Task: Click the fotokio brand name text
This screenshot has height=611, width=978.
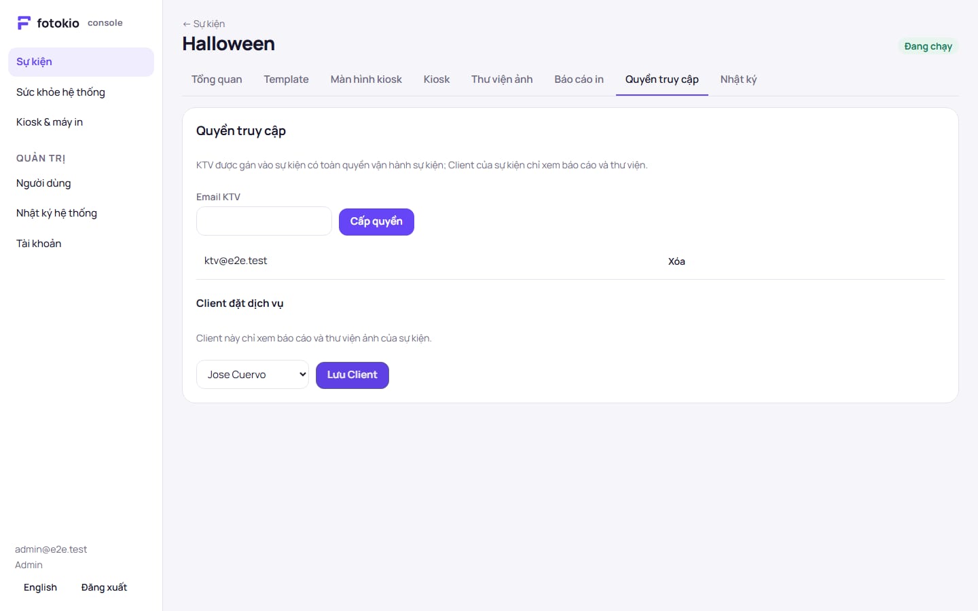Action: click(58, 23)
